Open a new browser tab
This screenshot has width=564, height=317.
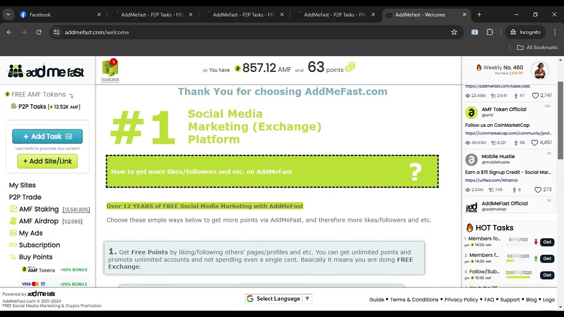[479, 15]
